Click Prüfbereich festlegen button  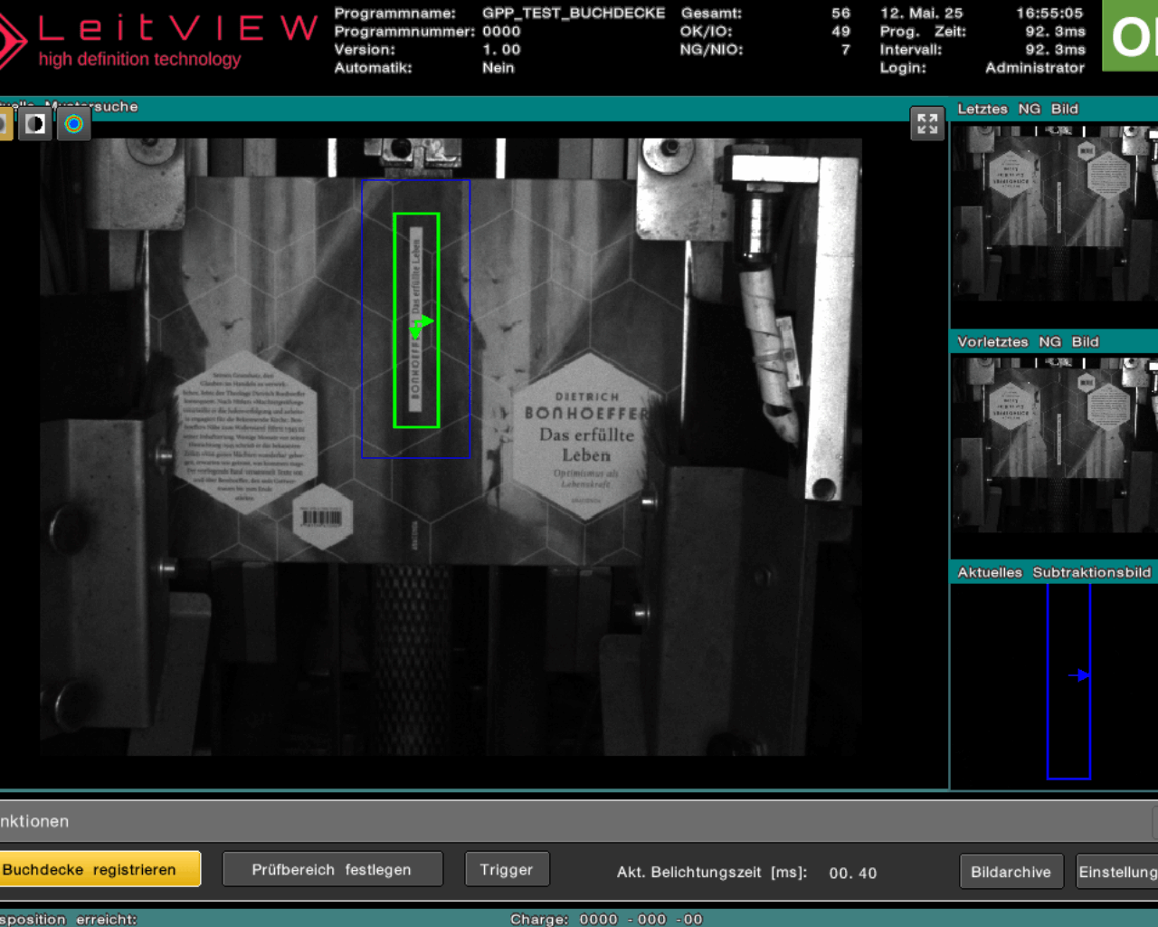point(332,869)
